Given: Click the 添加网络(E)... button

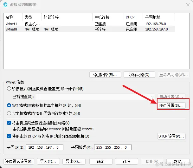Looking at the screenshot, I should tap(105, 75).
